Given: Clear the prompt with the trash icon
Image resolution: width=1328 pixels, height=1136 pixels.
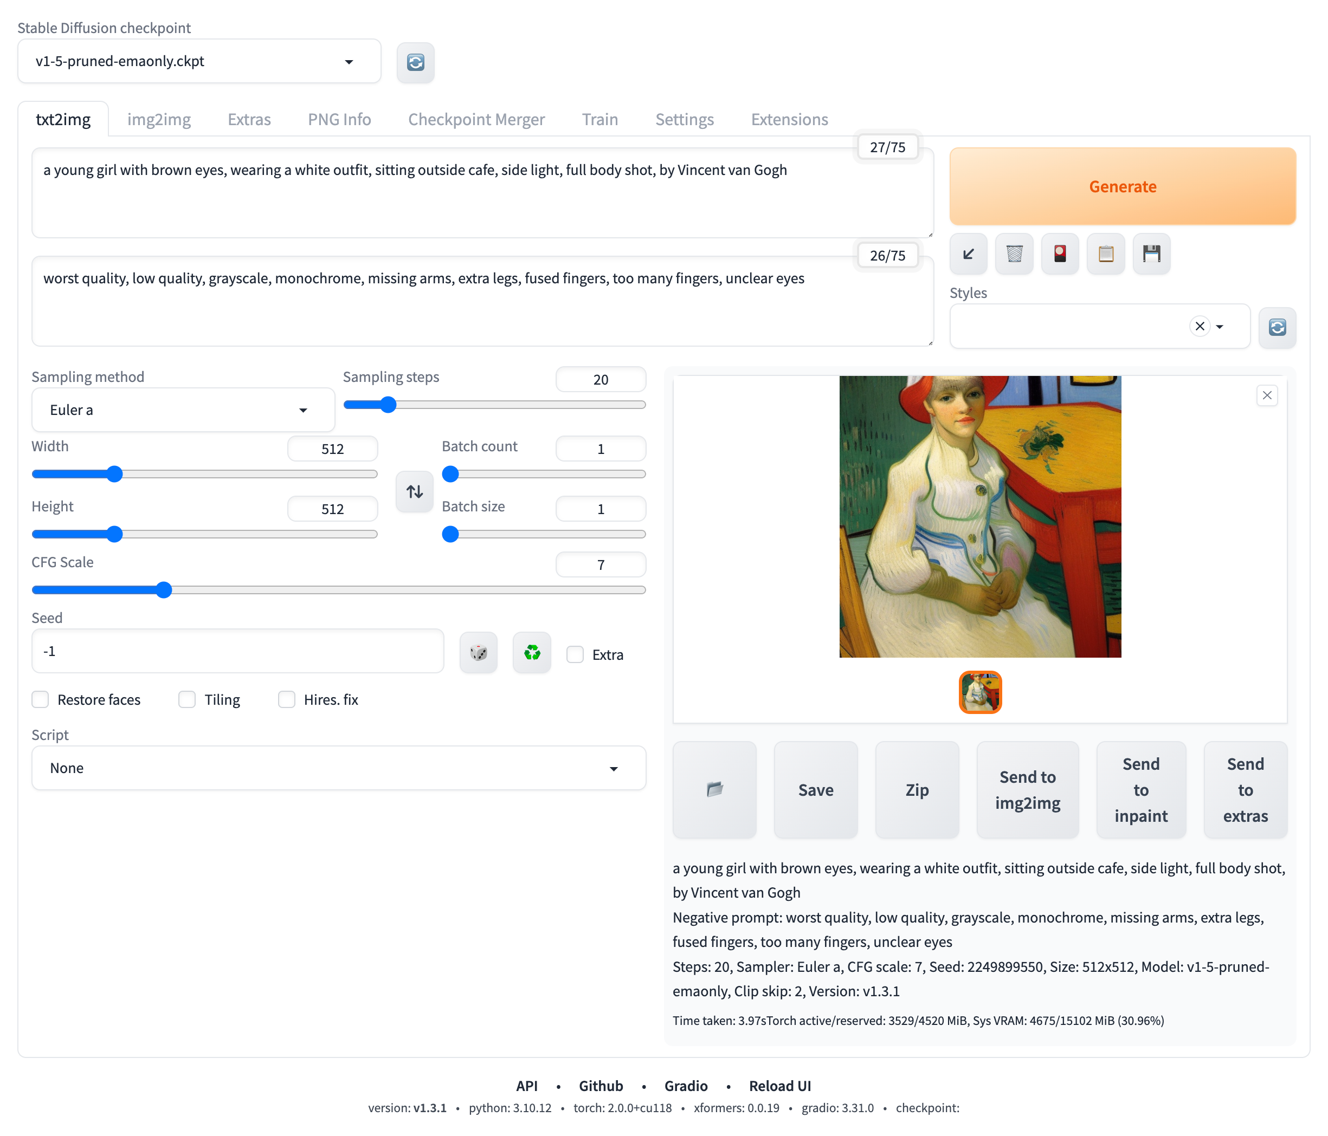Looking at the screenshot, I should coord(1014,255).
